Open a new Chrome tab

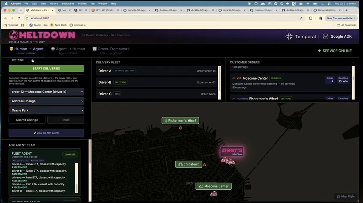346,10
